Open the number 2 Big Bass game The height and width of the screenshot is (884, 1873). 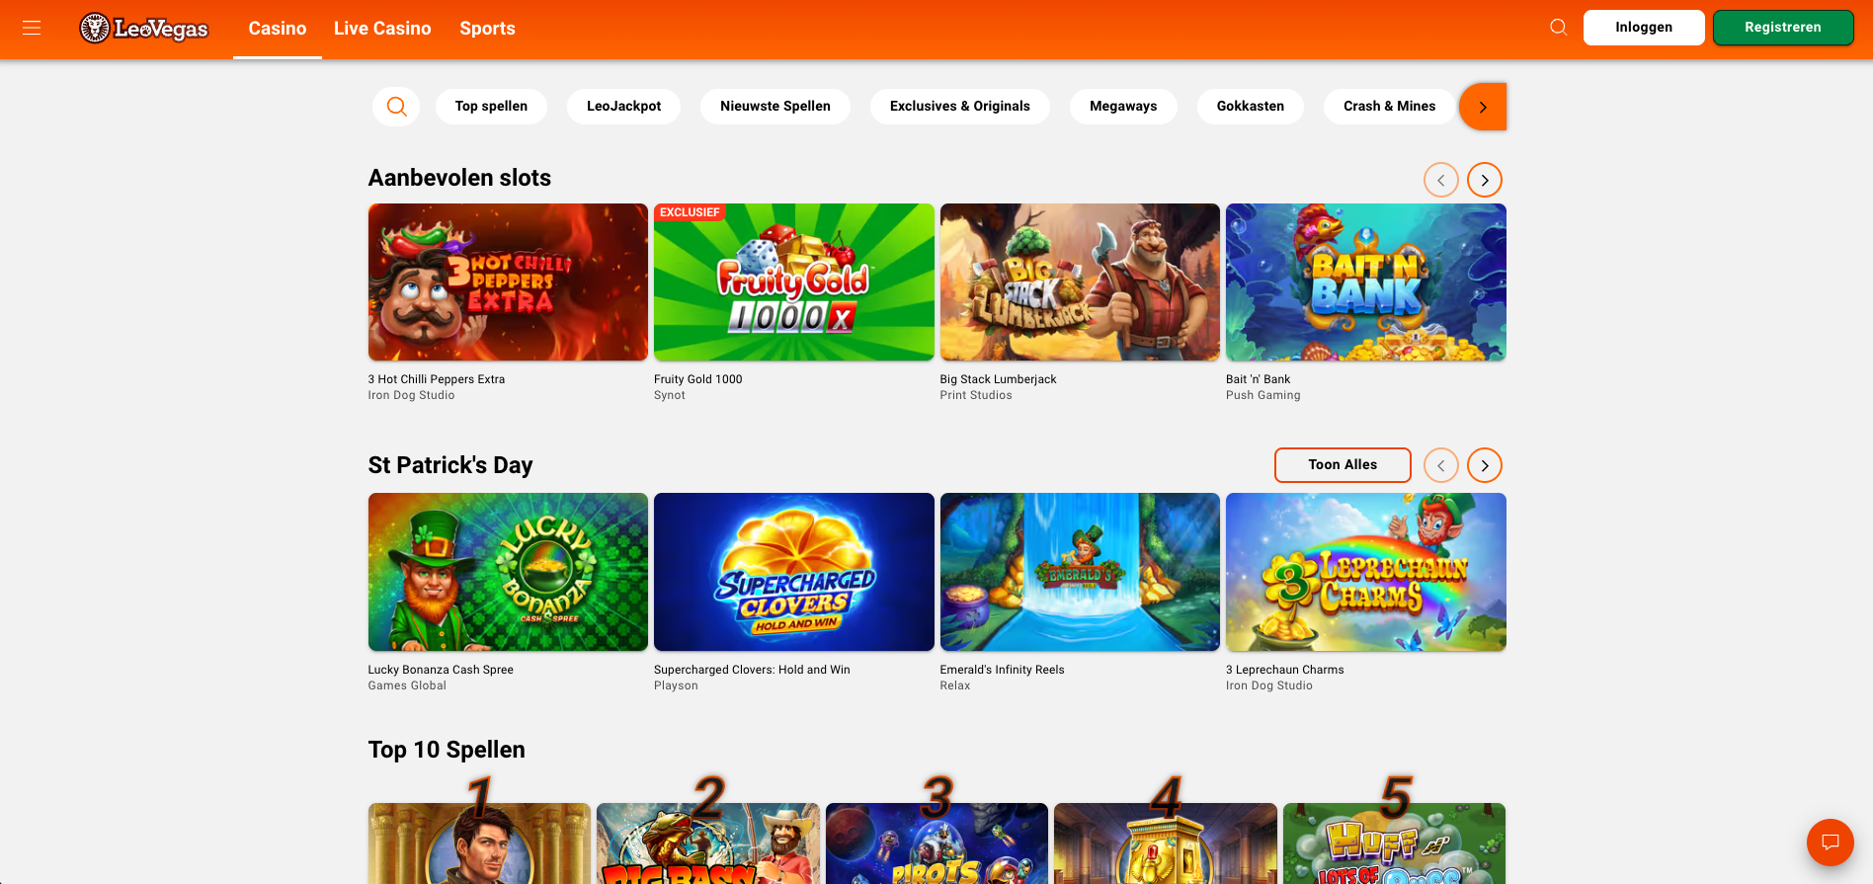[x=708, y=844]
